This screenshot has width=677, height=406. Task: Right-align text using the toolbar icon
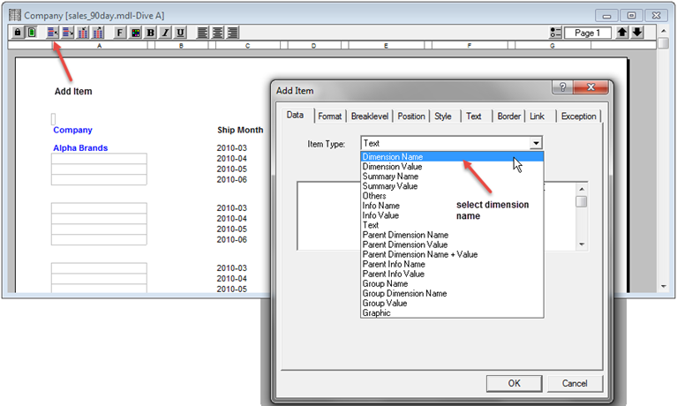(233, 33)
